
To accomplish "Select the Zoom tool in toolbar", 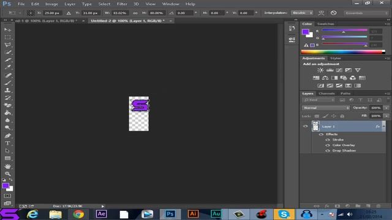I will (7, 174).
